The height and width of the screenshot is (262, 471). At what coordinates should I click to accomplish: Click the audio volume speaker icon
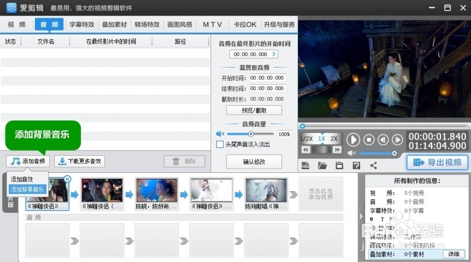click(x=220, y=134)
